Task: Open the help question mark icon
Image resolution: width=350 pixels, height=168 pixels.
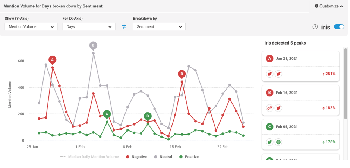Action: coord(315,27)
